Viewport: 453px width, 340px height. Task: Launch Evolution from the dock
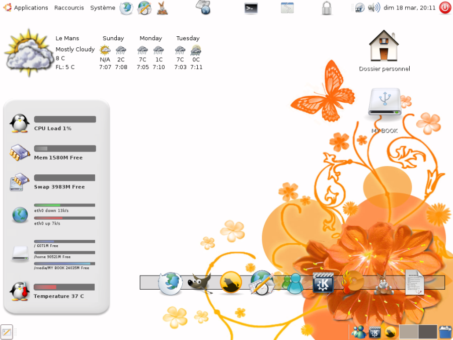[262, 283]
